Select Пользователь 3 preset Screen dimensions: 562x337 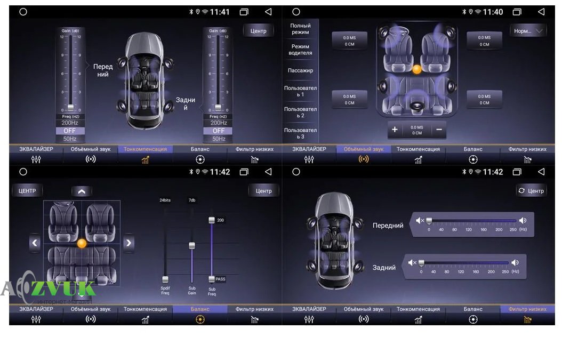click(x=300, y=133)
